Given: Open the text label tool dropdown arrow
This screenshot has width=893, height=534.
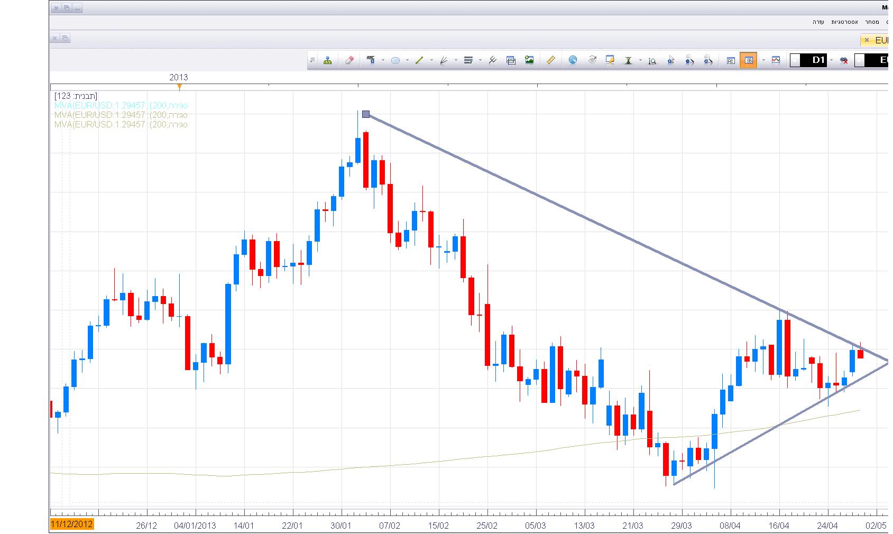Looking at the screenshot, I should pyautogui.click(x=383, y=60).
